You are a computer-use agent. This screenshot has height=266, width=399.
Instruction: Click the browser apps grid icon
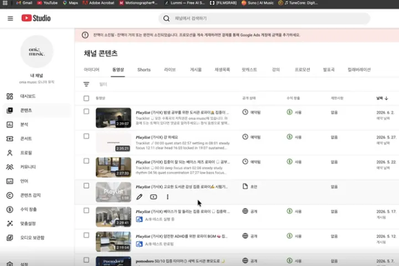tap(5, 3)
